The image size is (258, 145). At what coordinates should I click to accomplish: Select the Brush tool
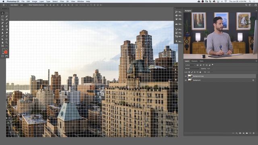click(x=6, y=23)
